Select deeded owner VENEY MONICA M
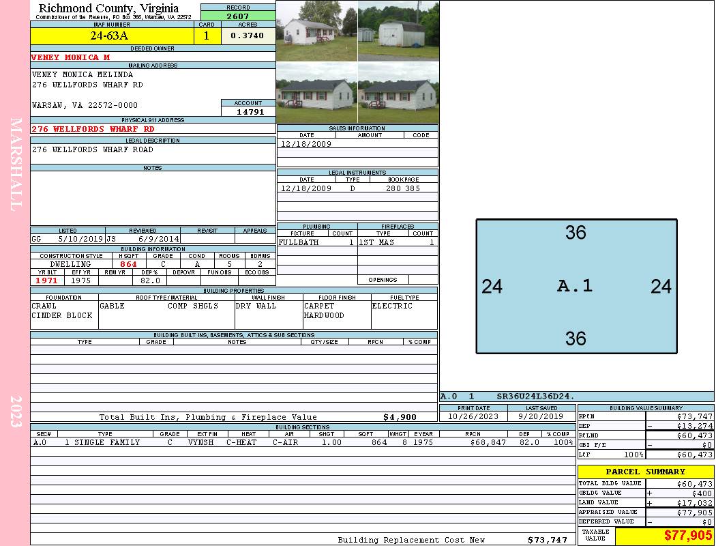The image size is (716, 546). coord(70,57)
